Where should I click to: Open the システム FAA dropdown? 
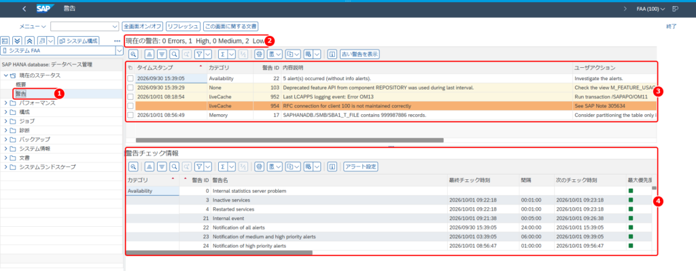pyautogui.click(x=118, y=51)
